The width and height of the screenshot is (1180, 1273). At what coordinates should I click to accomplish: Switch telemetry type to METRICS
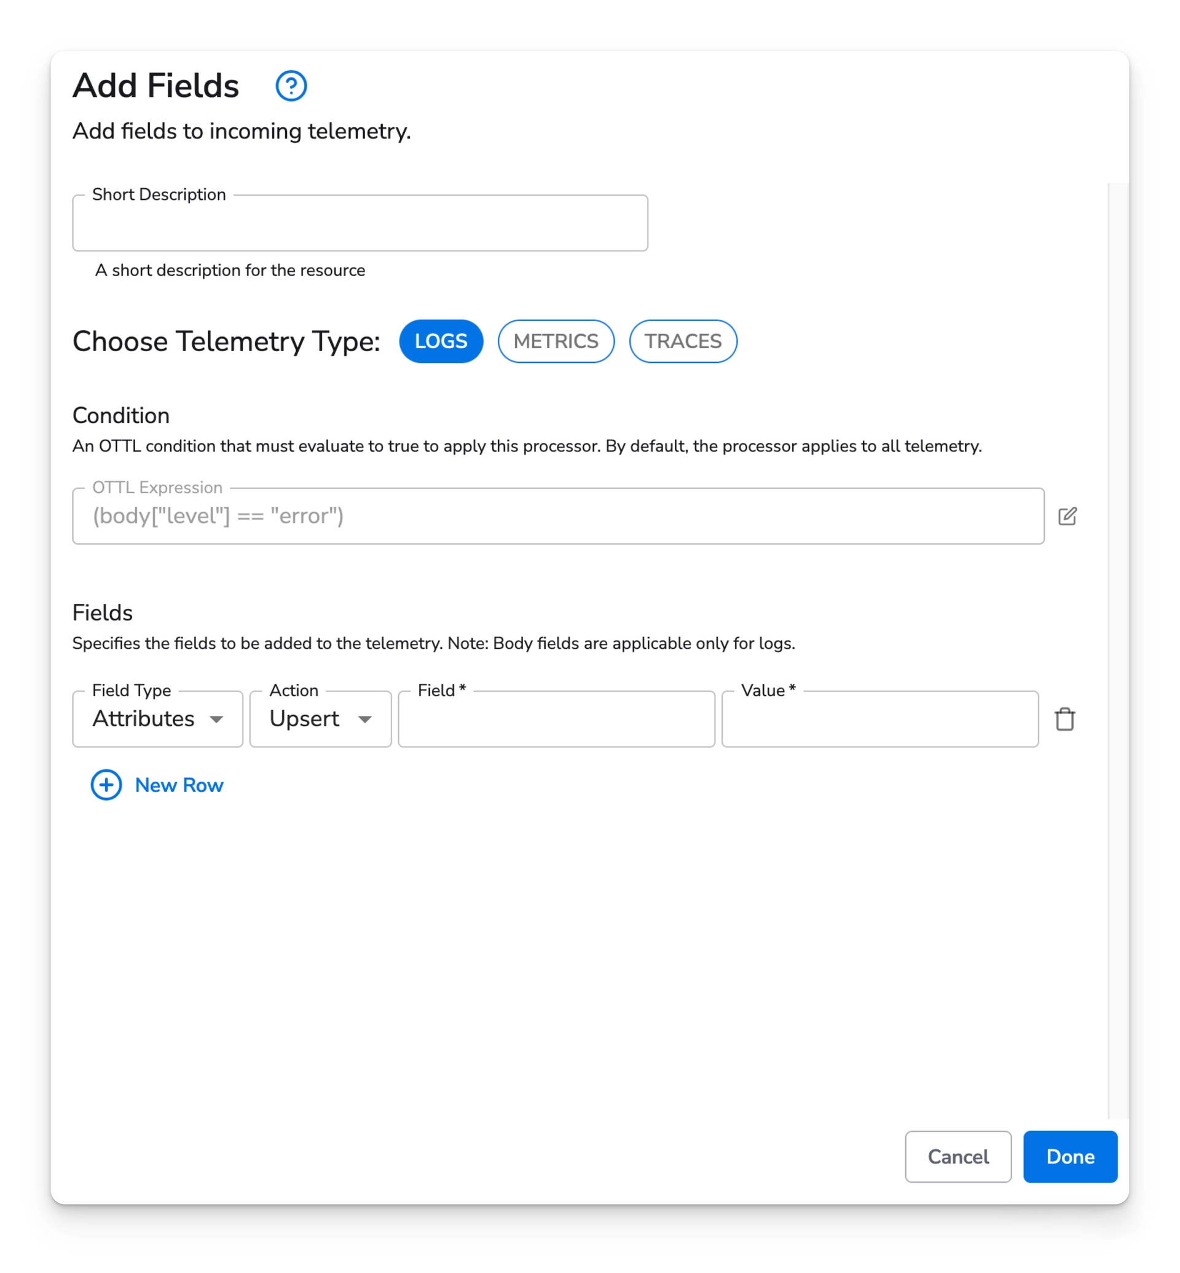click(x=556, y=341)
